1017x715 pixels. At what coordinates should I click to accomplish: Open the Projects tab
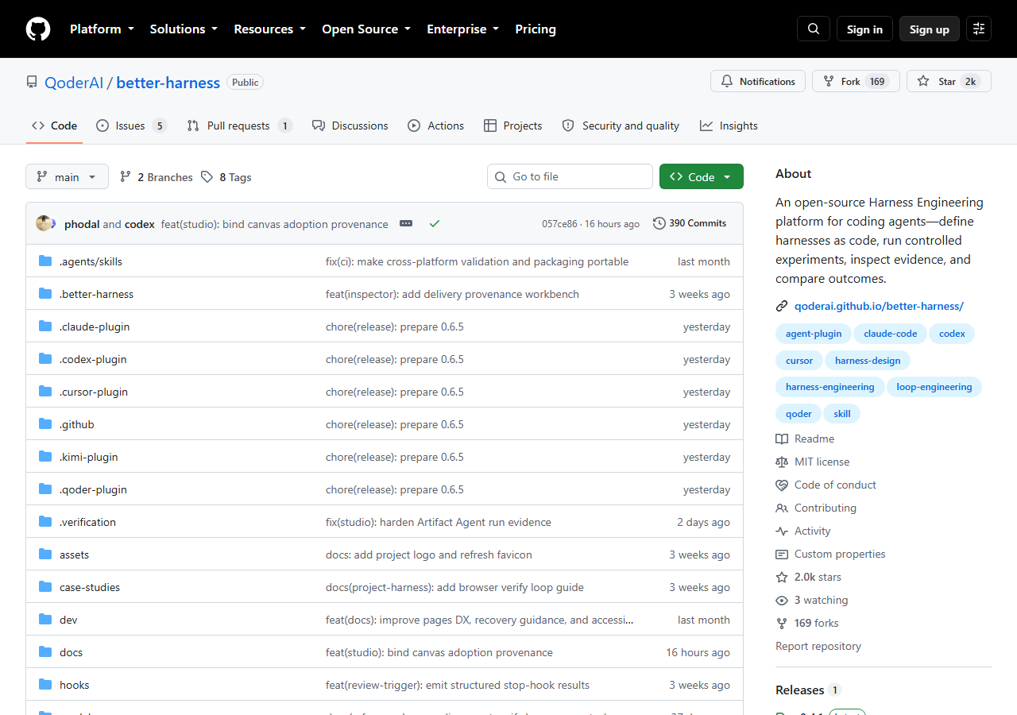513,126
